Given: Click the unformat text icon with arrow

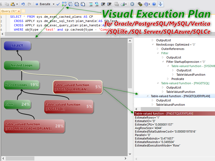Looking at the screenshot, I should click(97, 4).
